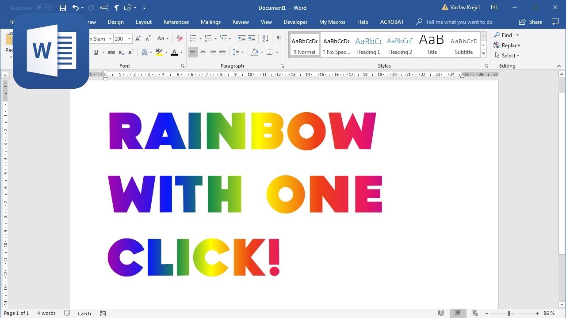
Task: Open the Change Case dropdown
Action: pyautogui.click(x=162, y=39)
